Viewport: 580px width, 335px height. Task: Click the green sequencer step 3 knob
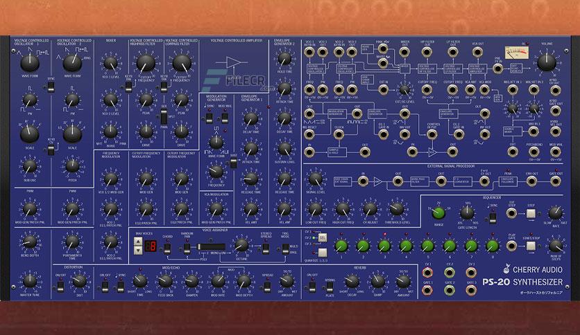point(384,246)
